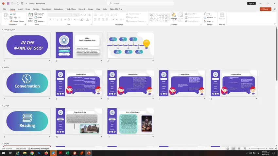Image resolution: width=278 pixels, height=156 pixels.
Task: Click the Cut scissors icon
Action: click(11, 14)
